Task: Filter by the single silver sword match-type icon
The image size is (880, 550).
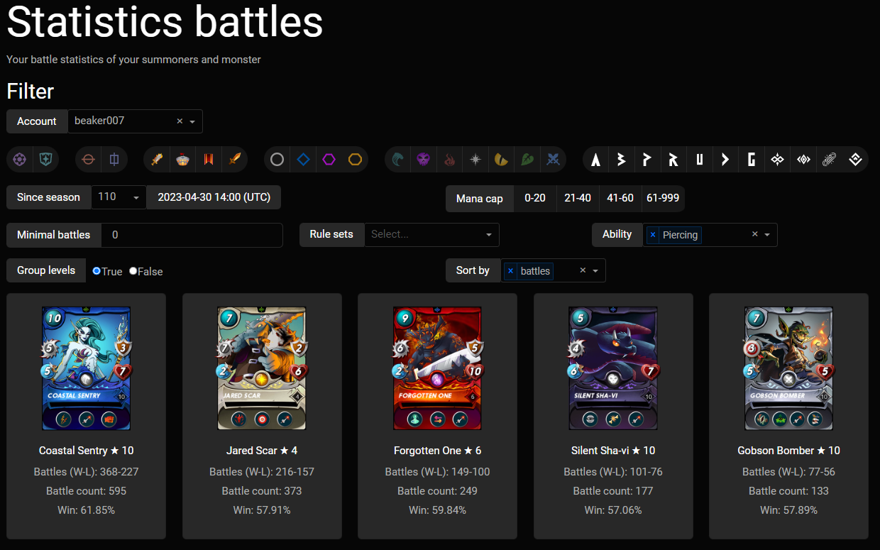Action: coord(157,160)
